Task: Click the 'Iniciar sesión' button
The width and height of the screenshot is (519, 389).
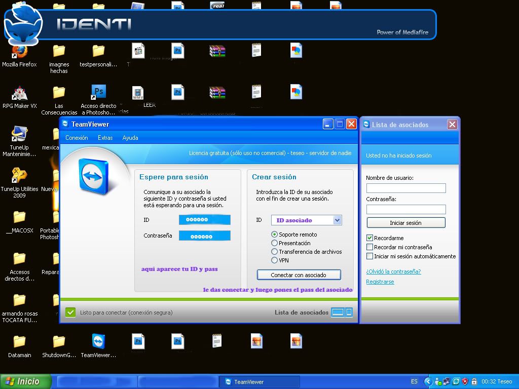Action: pos(406,223)
